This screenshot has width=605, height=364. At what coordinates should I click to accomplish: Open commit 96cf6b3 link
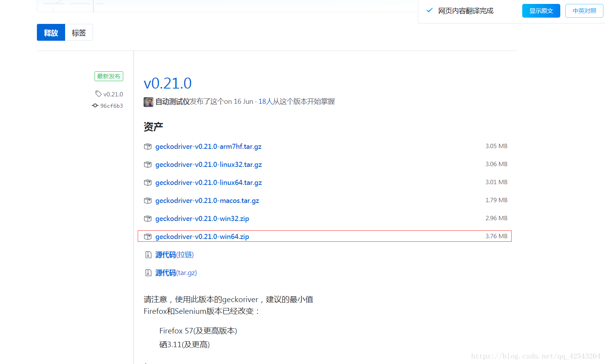tap(111, 106)
